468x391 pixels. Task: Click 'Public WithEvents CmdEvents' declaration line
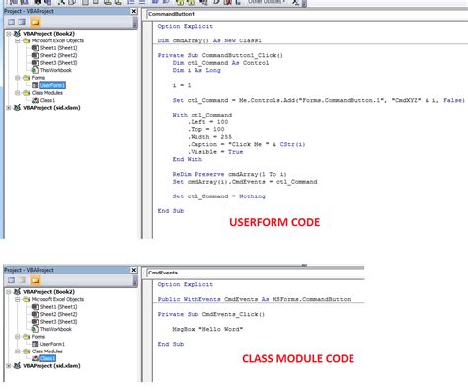[254, 299]
